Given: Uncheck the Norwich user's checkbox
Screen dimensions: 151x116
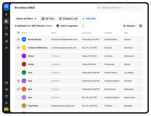Looking at the screenshot, I should point(18,81).
